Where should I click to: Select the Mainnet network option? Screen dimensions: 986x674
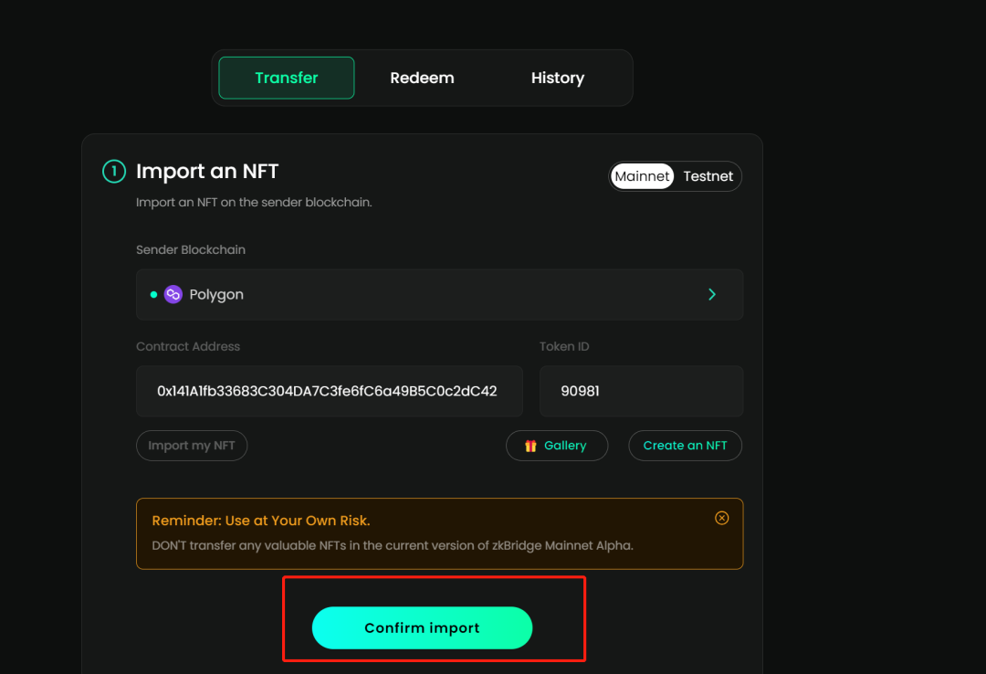pyautogui.click(x=642, y=176)
